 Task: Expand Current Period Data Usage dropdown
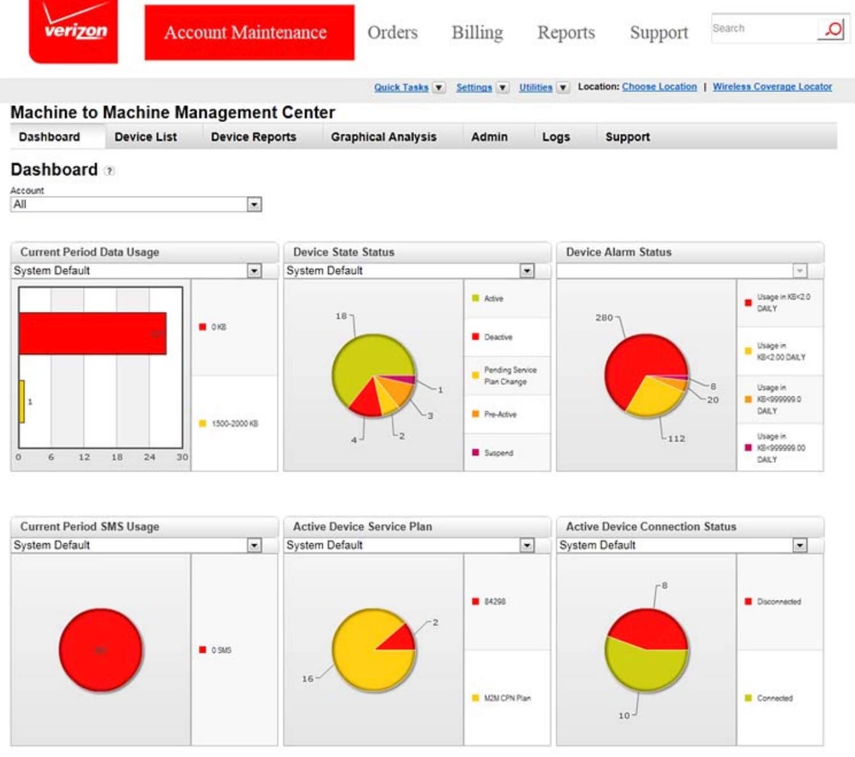tap(254, 271)
